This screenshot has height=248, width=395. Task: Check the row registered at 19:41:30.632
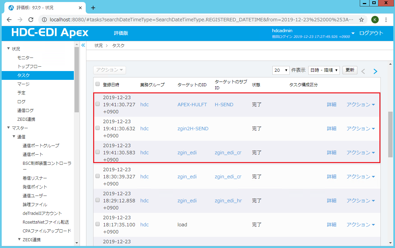click(98, 128)
